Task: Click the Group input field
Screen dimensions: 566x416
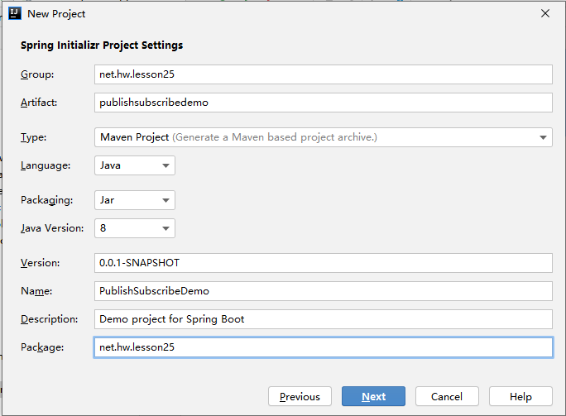Action: (323, 74)
